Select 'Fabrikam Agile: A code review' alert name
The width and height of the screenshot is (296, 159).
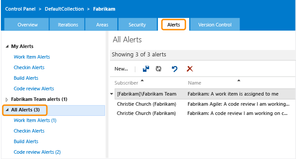click(x=238, y=104)
